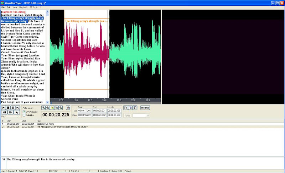Screen dimensions: 285x173
Task: Enable WAV display auto-scroll checkbox
Action: pos(24,112)
